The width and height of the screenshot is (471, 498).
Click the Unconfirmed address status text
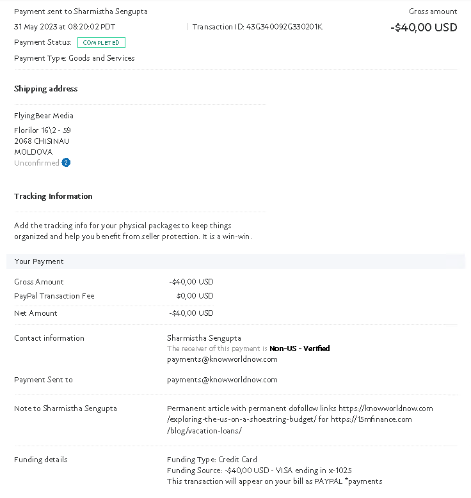tap(36, 163)
